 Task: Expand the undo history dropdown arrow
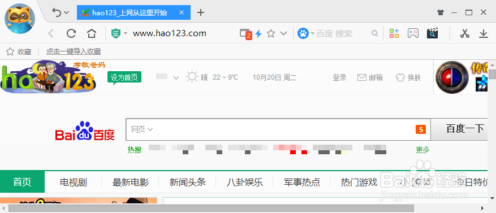pos(66,13)
